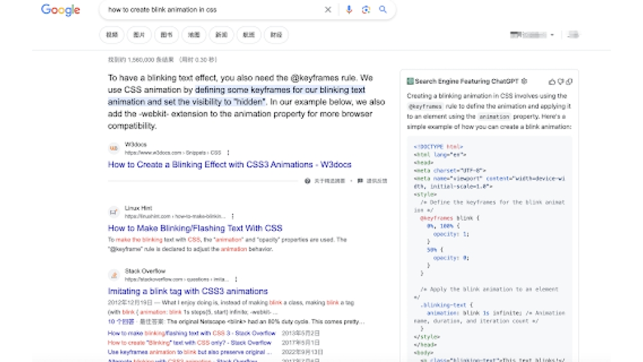This screenshot has width=643, height=362.
Task: Click the W3docs site favicon
Action: [x=114, y=149]
